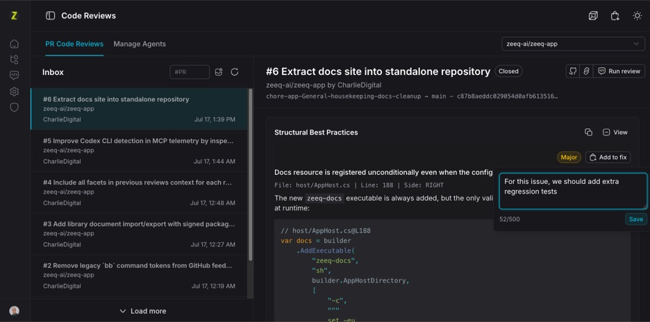Copy Structural Best Practices content
The width and height of the screenshot is (650, 322).
click(x=588, y=132)
